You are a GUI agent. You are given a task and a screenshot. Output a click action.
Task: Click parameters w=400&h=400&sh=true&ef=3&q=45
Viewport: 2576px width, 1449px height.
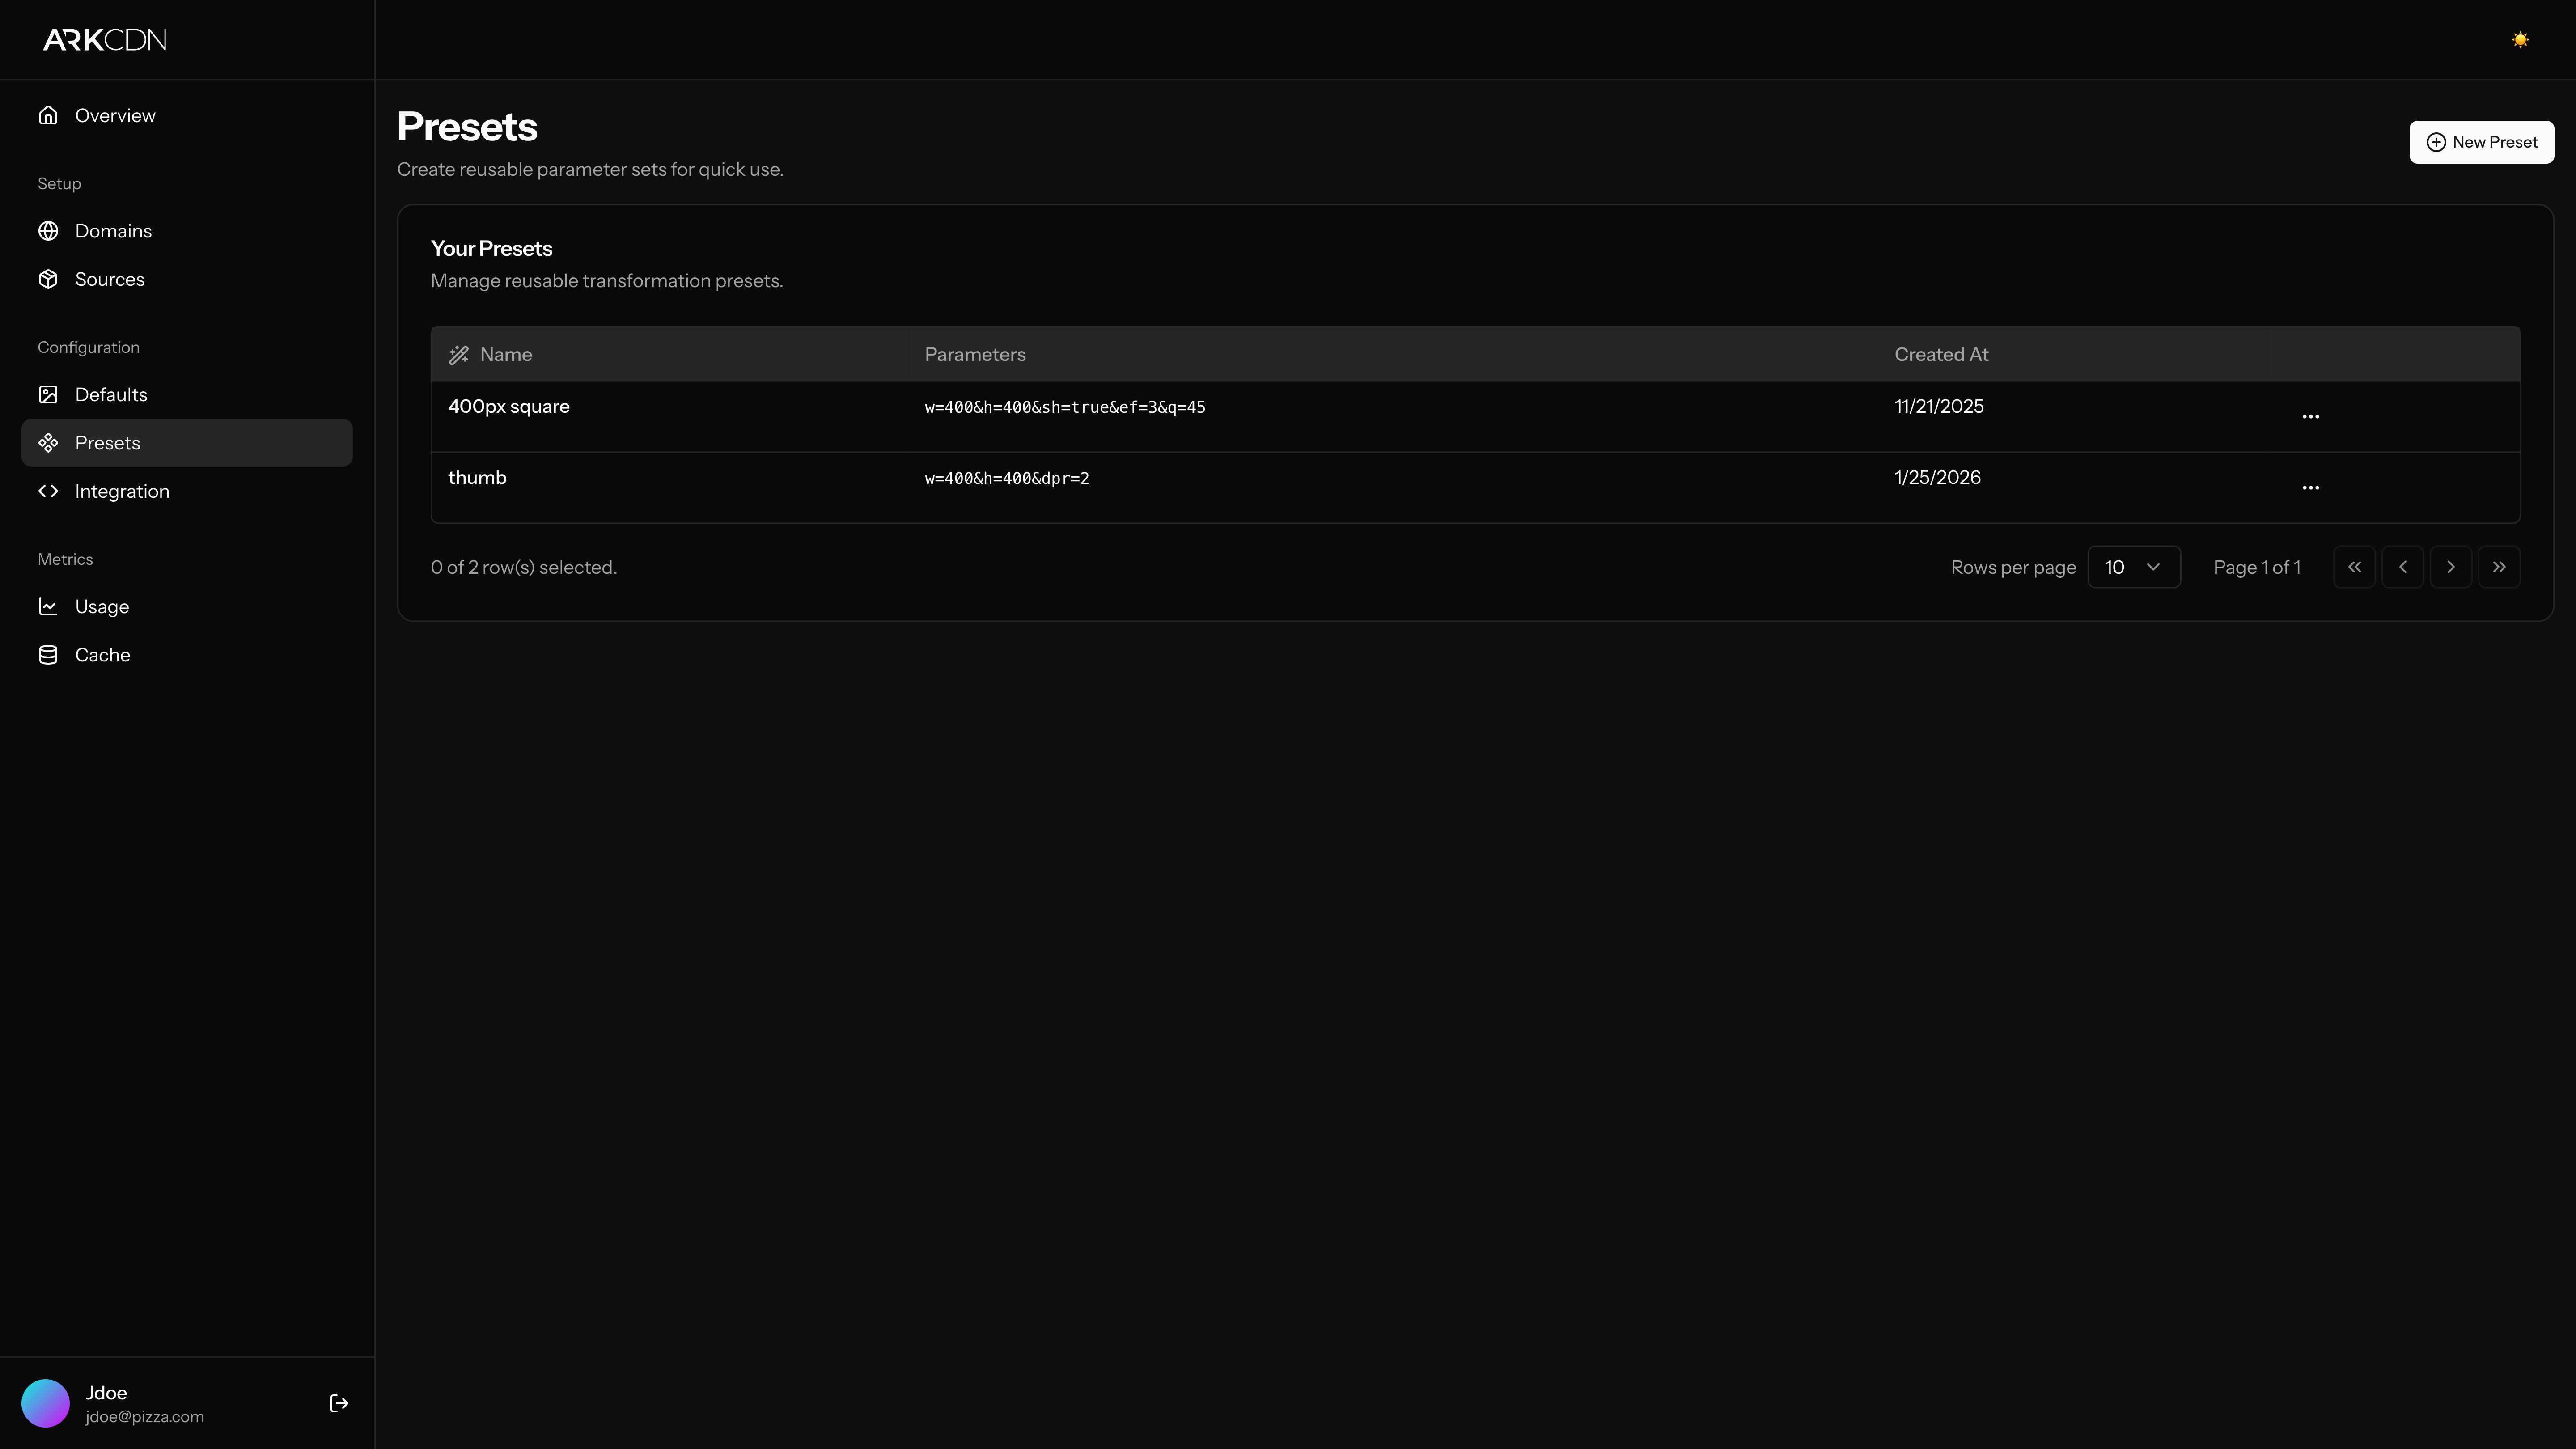coord(1065,408)
